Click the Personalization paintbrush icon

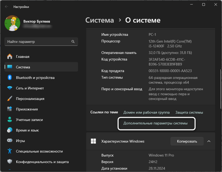point(10,99)
